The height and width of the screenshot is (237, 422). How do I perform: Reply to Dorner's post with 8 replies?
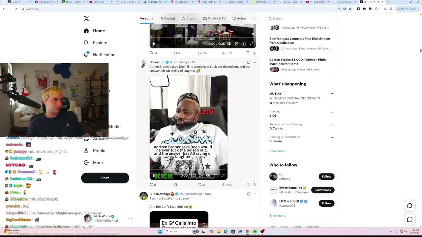[x=153, y=185]
